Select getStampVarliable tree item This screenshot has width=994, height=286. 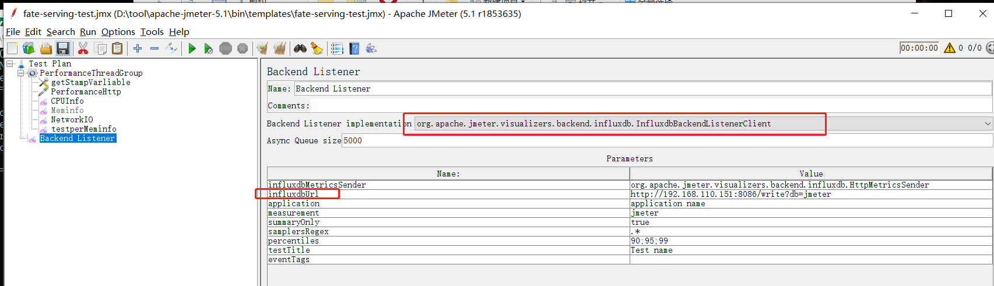[90, 82]
